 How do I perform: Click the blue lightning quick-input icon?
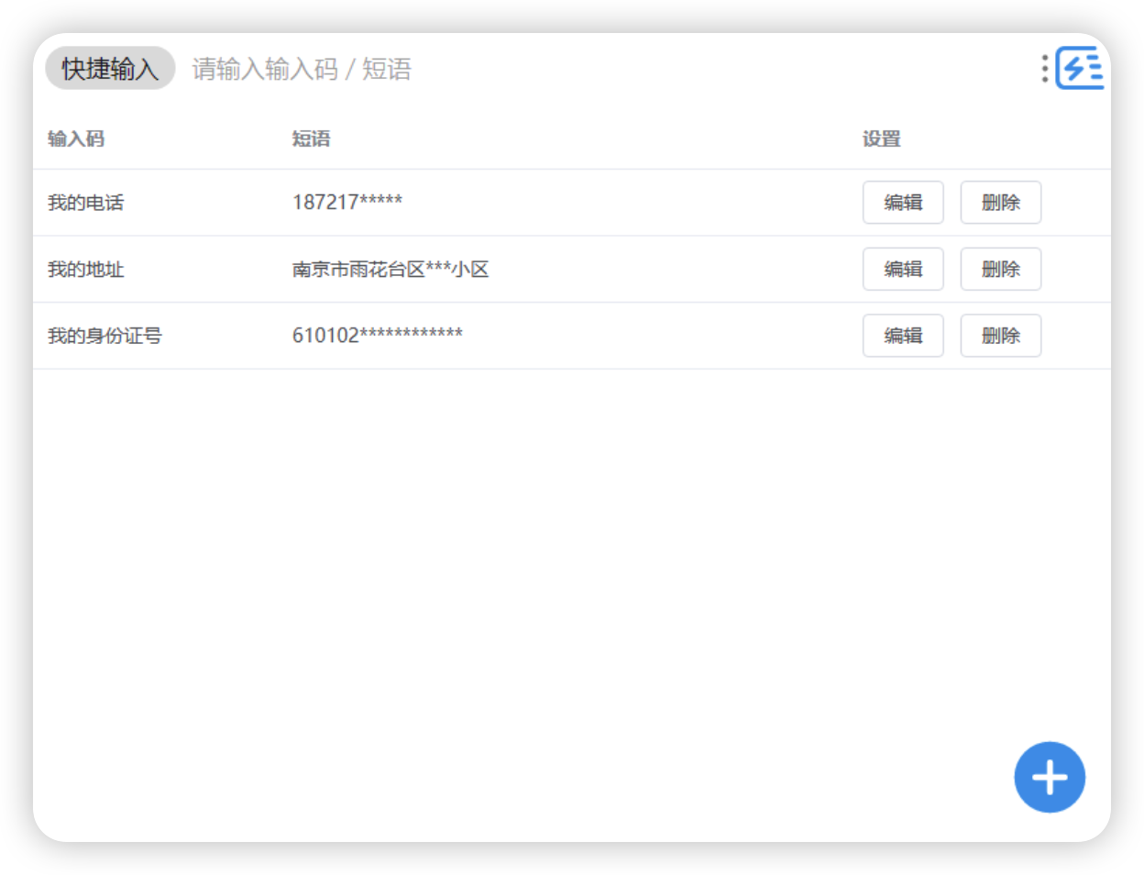click(1079, 68)
